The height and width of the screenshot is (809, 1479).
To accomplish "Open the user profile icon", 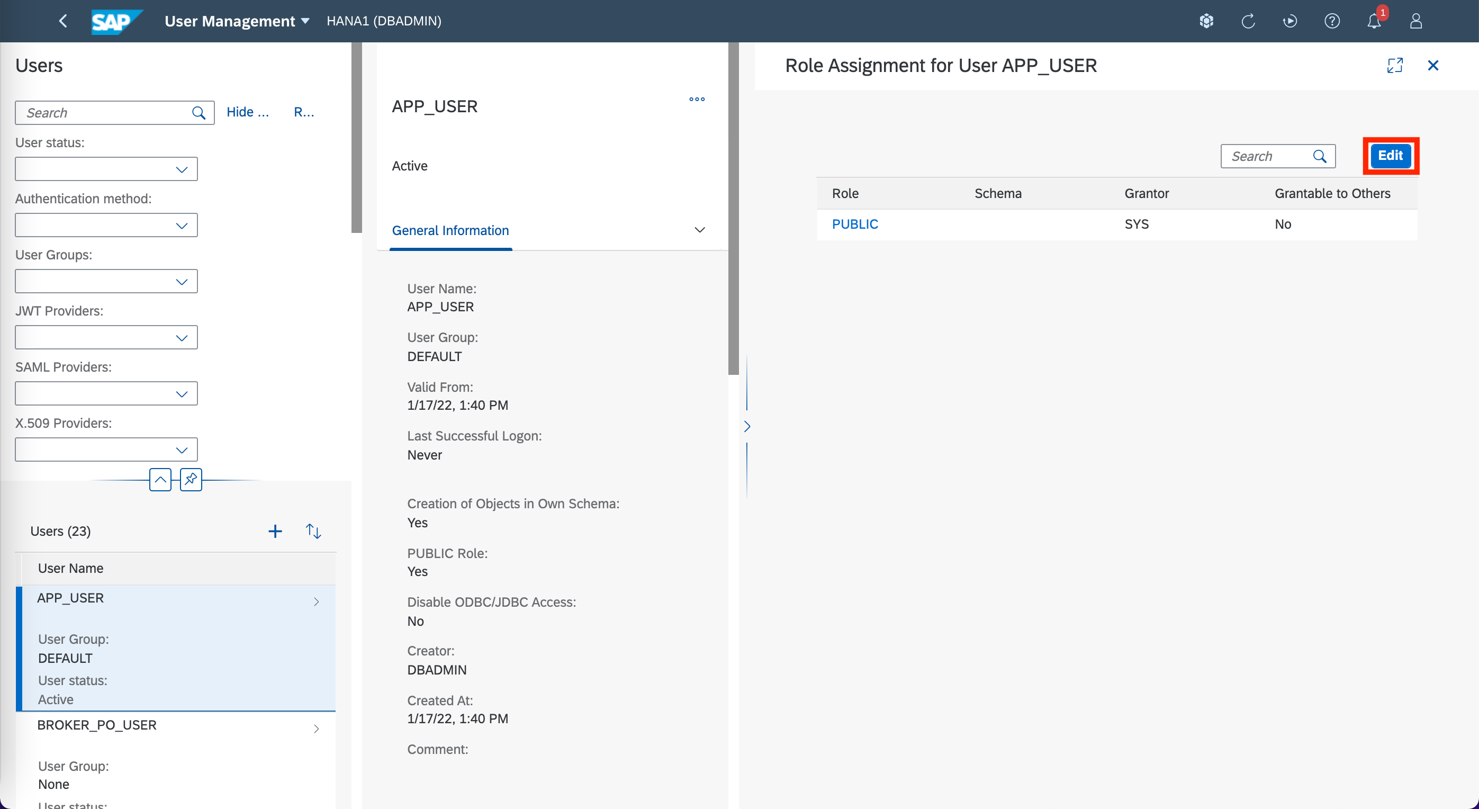I will [1415, 21].
